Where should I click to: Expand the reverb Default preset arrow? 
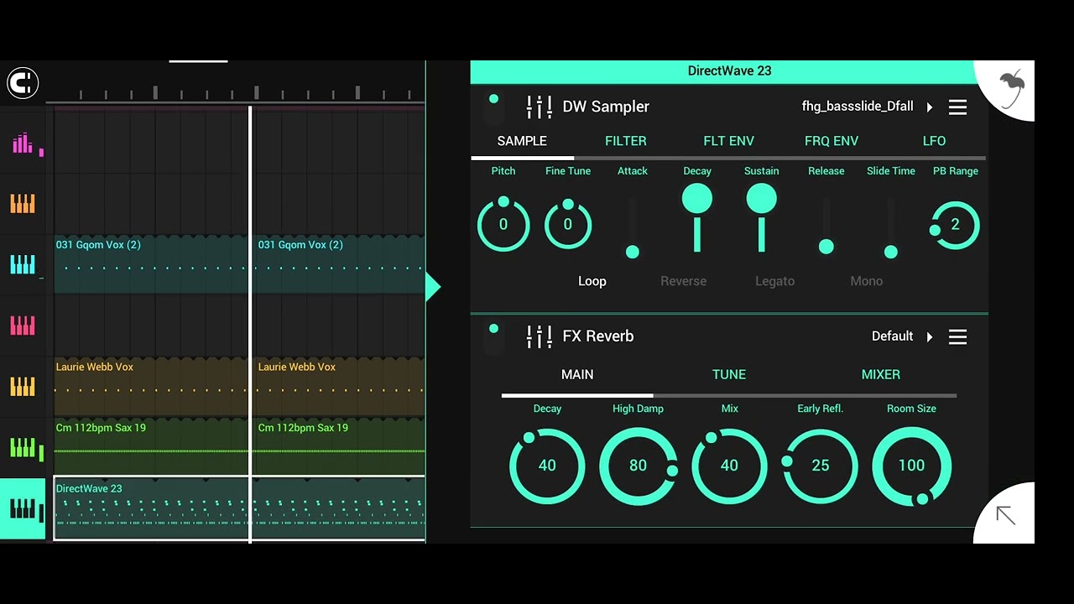pos(930,337)
